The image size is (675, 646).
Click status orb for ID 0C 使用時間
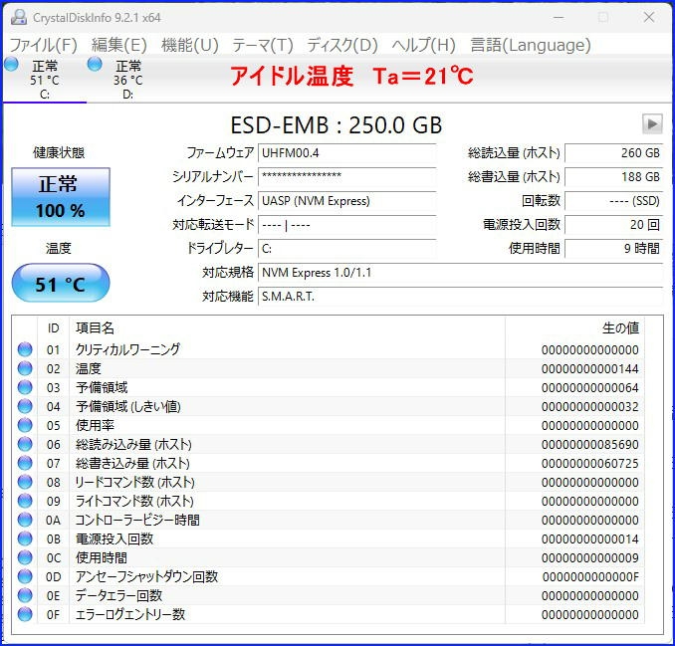click(x=25, y=557)
